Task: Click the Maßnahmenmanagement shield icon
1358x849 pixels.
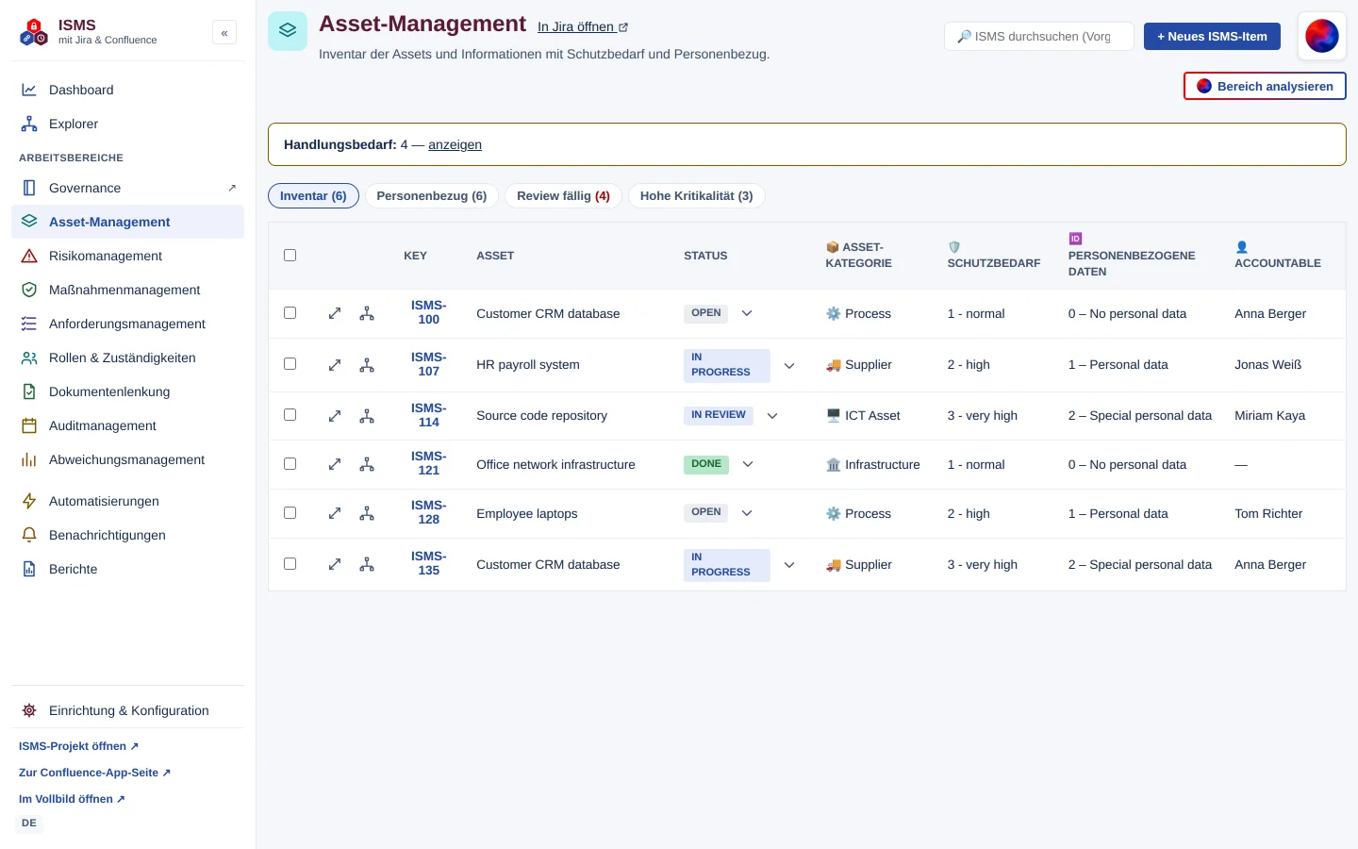Action: [29, 290]
